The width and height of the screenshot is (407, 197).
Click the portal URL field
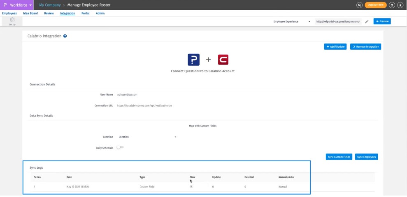pos(337,21)
